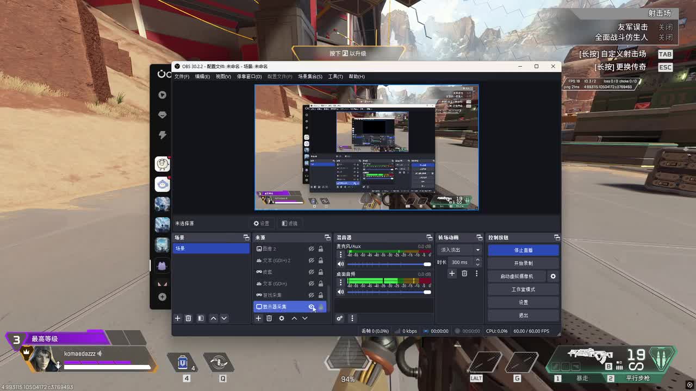Toggle visibility of the 游戏采集 source
The height and width of the screenshot is (391, 696).
click(x=312, y=295)
